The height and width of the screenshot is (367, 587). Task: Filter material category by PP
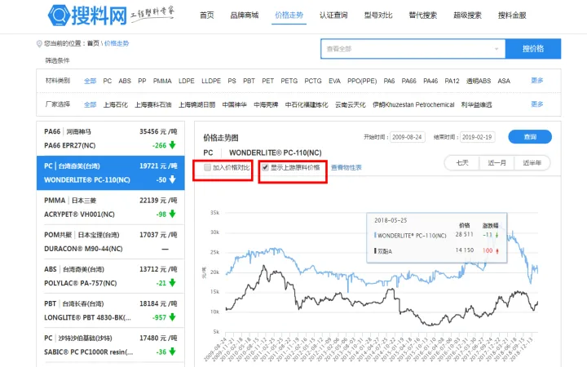click(142, 81)
